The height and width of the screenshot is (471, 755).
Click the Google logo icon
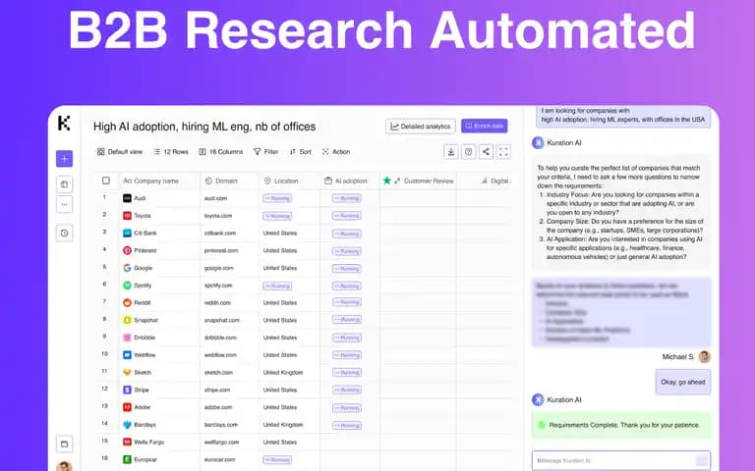click(x=127, y=268)
